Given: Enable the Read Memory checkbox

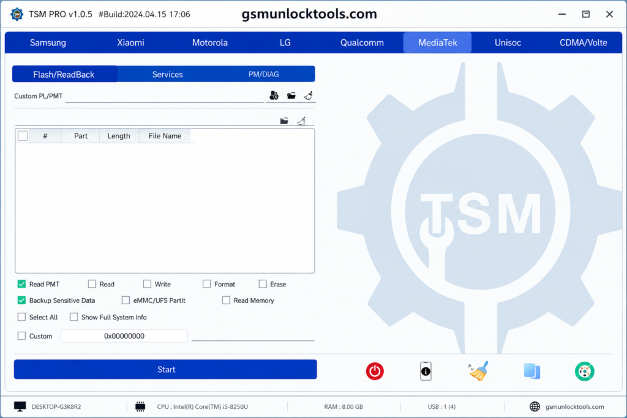Looking at the screenshot, I should click(227, 300).
